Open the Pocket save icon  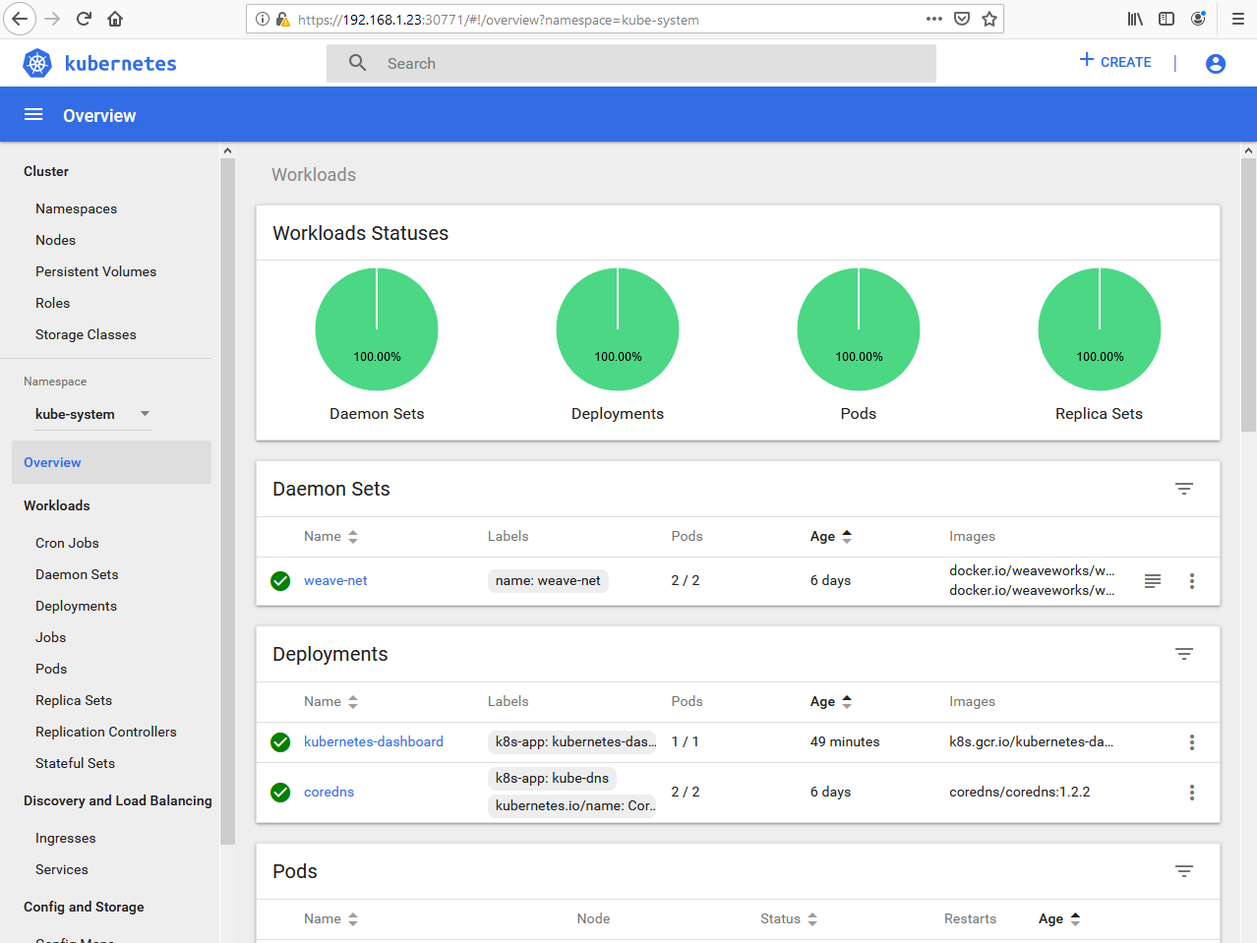click(962, 19)
